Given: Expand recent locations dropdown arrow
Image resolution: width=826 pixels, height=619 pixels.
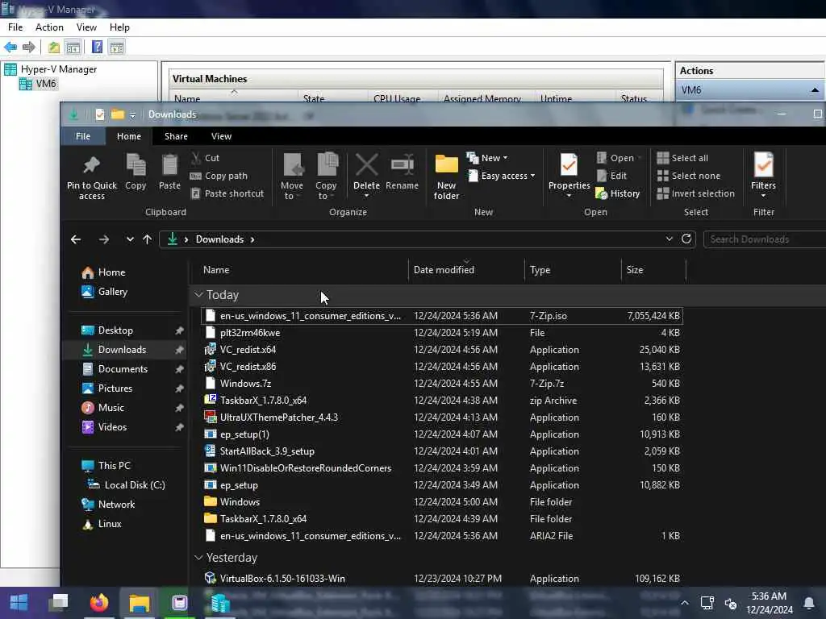Looking at the screenshot, I should pyautogui.click(x=130, y=239).
